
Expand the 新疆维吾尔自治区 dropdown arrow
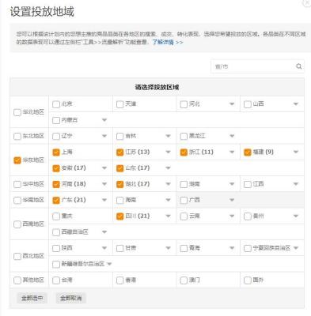pos(109,264)
